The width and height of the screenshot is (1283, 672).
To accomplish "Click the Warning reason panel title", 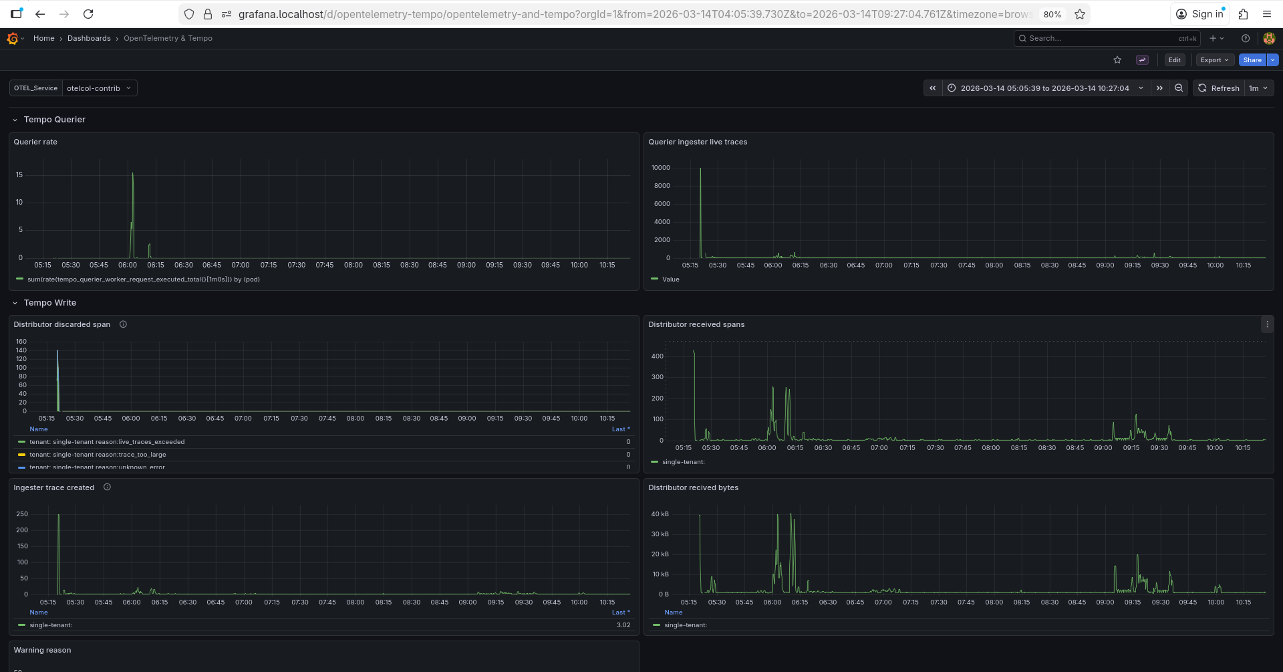I will click(x=42, y=650).
